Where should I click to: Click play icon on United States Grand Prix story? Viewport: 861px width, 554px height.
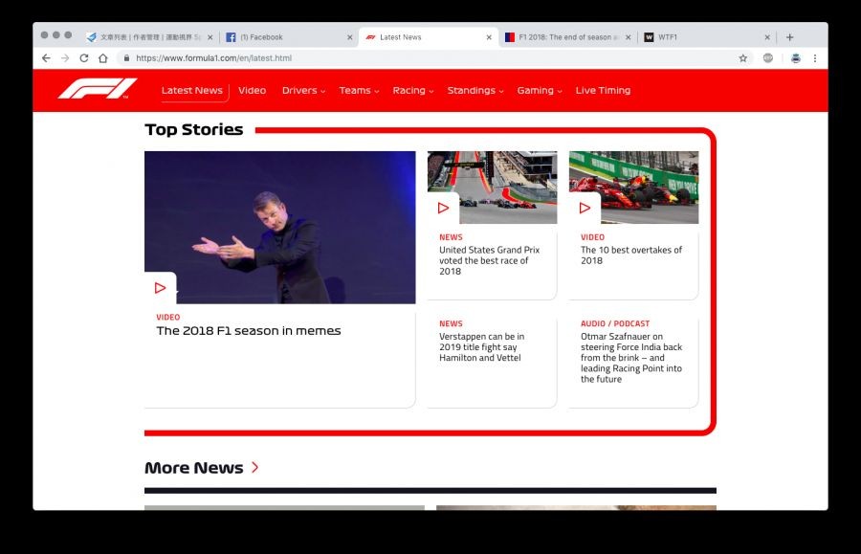[x=443, y=208]
